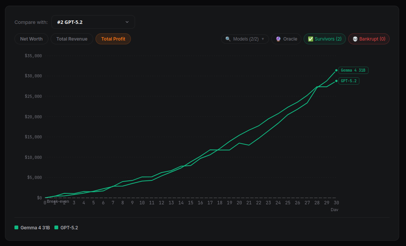406x246 pixels.
Task: Select the Total Profit tab
Action: (113, 39)
